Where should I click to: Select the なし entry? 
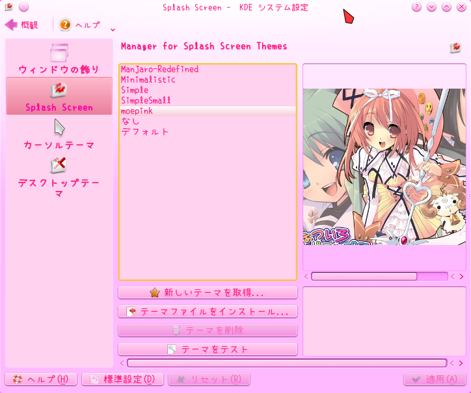click(x=208, y=121)
